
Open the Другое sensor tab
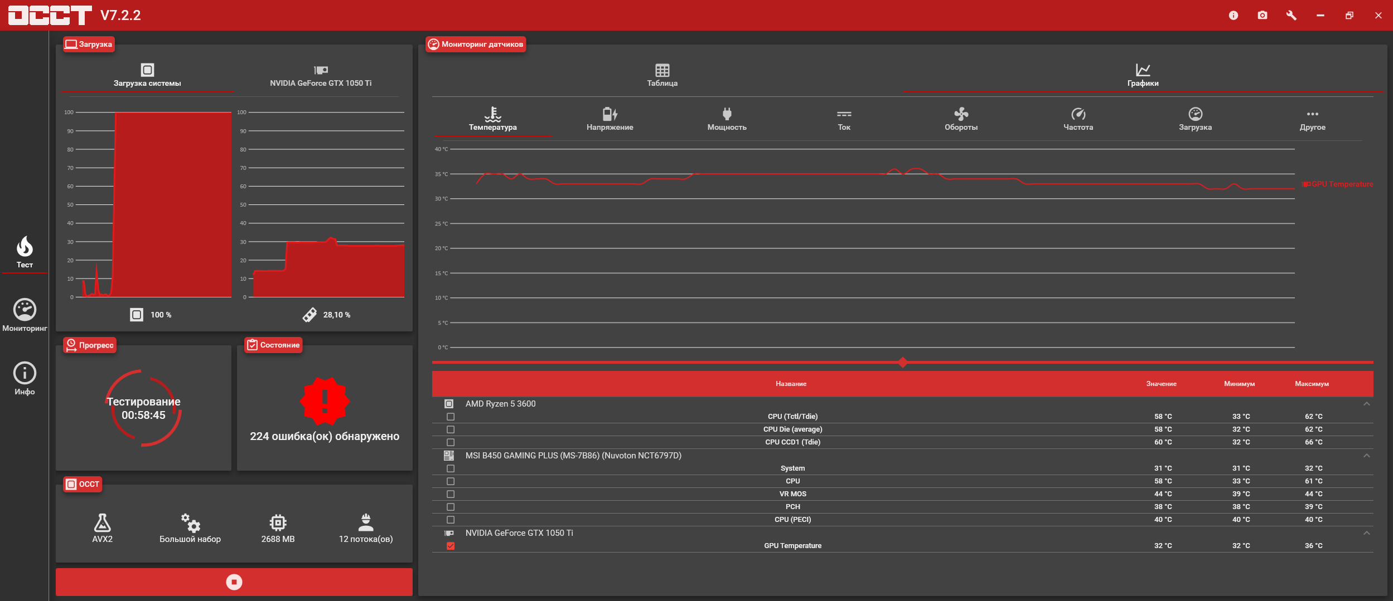tap(1313, 119)
